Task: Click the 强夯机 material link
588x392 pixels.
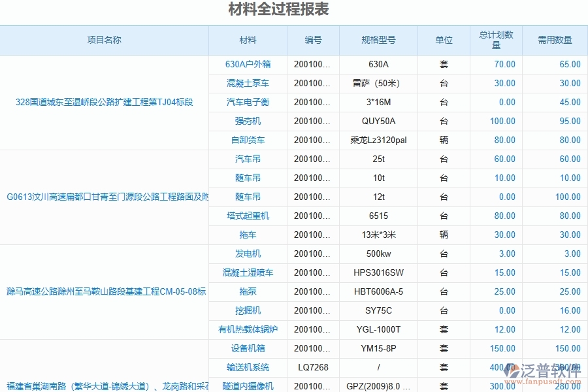Action: pyautogui.click(x=247, y=121)
